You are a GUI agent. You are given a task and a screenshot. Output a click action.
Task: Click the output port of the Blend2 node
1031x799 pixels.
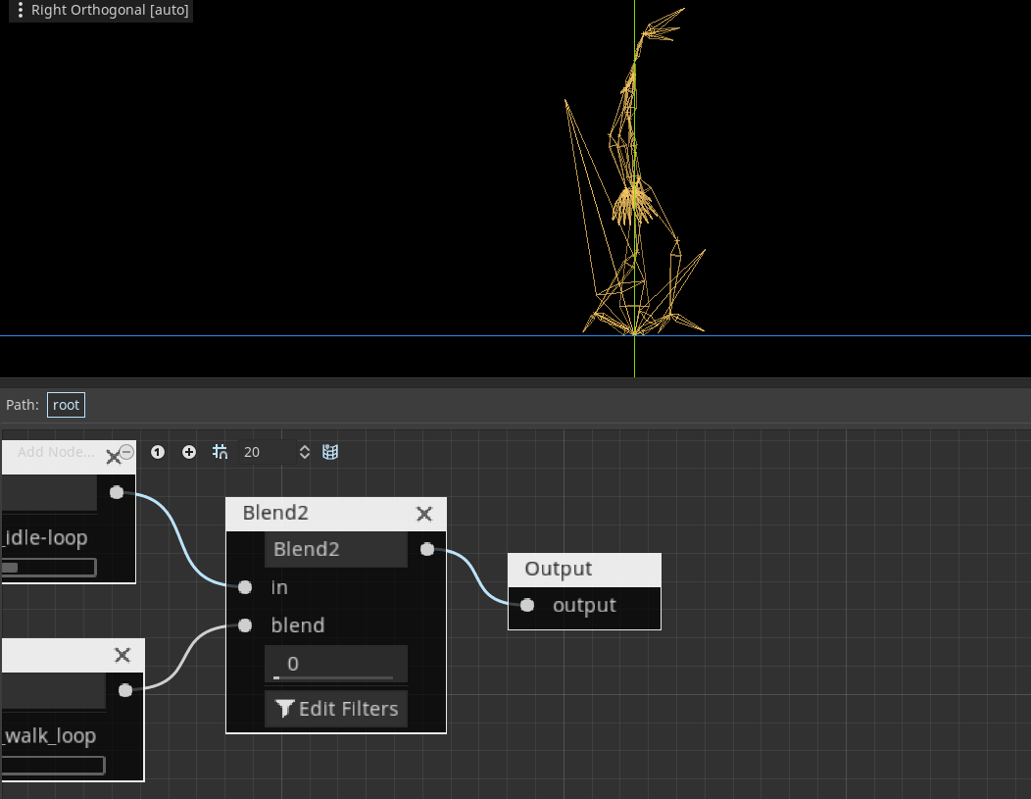(x=427, y=550)
